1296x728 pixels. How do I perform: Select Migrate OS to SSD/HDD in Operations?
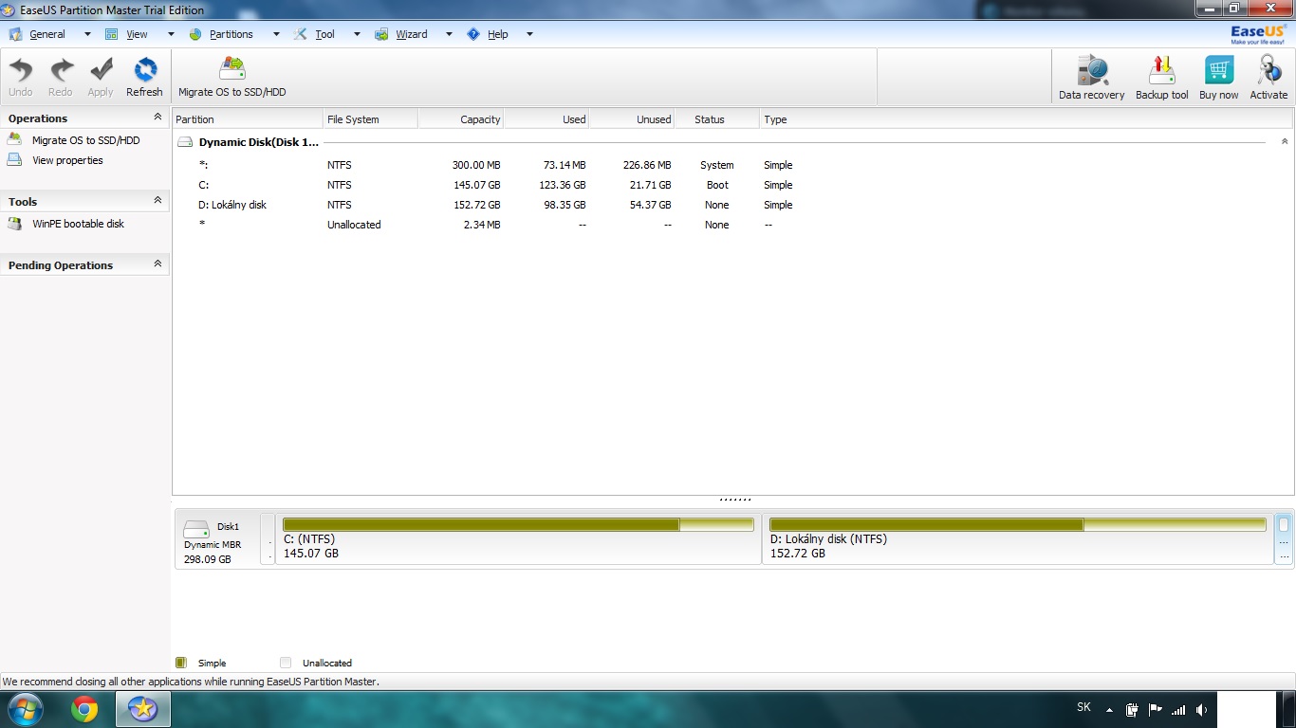click(x=85, y=140)
